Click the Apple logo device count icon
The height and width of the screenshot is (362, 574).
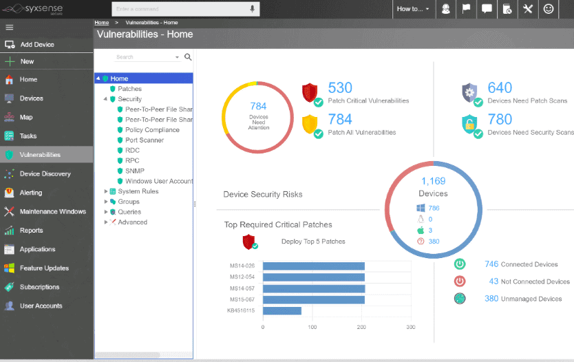421,231
